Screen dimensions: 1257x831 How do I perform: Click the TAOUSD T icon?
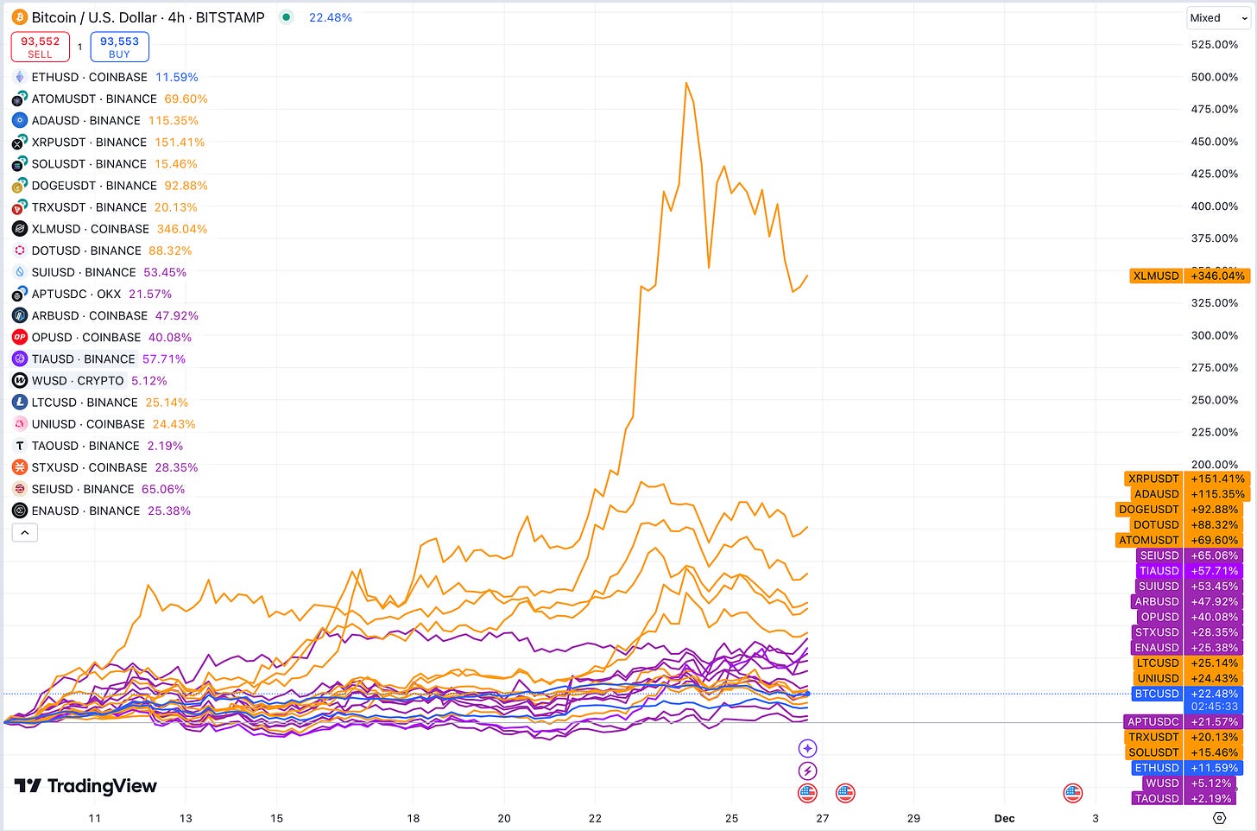coord(20,446)
